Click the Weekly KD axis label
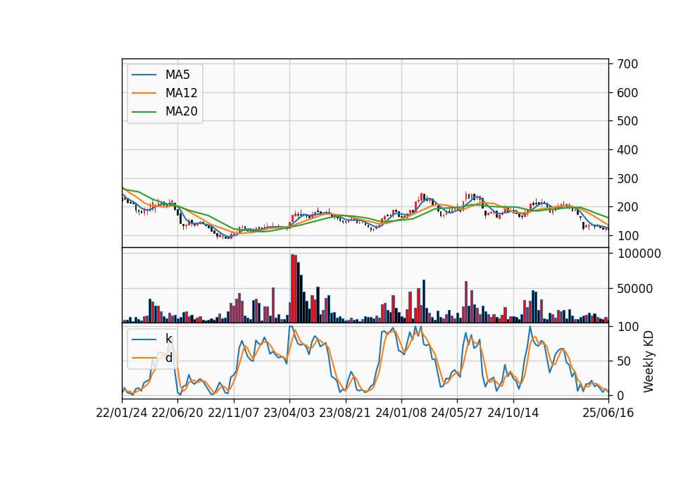The height and width of the screenshot is (486, 676). tap(649, 361)
